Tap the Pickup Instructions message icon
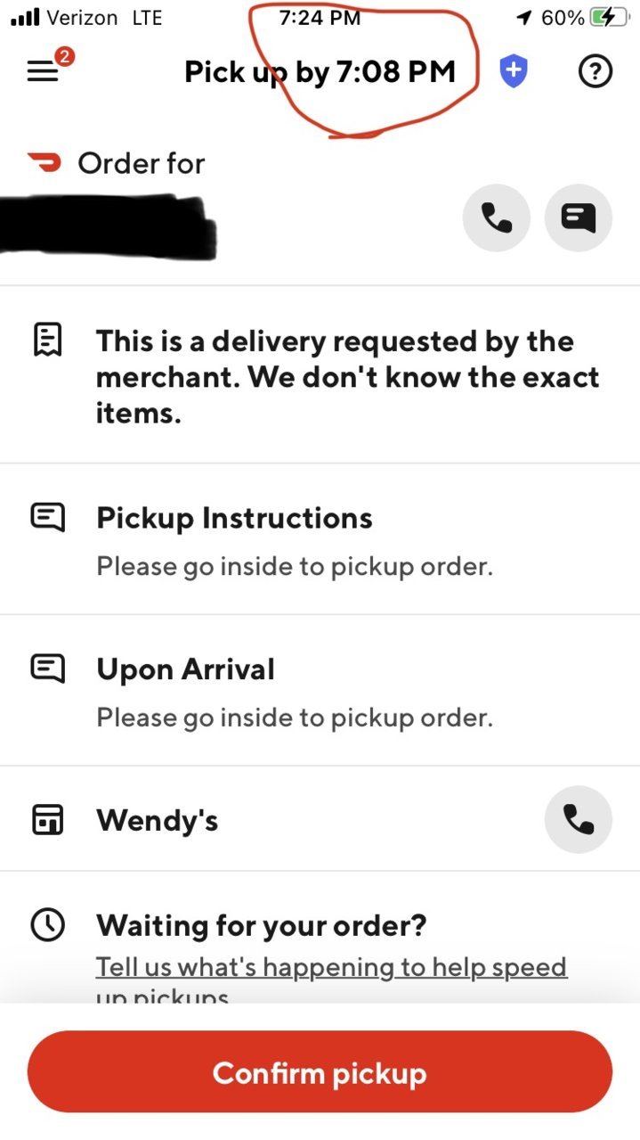Image resolution: width=640 pixels, height=1140 pixels. (x=47, y=517)
